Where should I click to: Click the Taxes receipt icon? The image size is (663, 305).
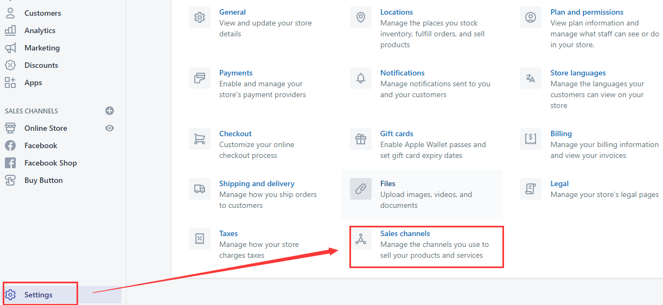coord(200,239)
